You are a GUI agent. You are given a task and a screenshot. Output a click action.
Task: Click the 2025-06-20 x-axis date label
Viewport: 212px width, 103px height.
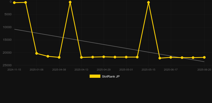point(204,70)
